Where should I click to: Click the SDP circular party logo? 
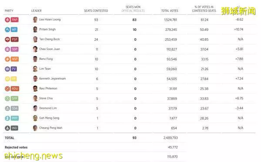click(x=7, y=49)
